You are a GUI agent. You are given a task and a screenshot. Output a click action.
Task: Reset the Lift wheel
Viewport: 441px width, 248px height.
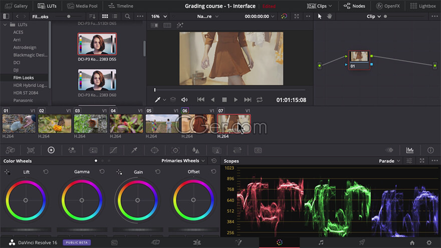(x=46, y=171)
